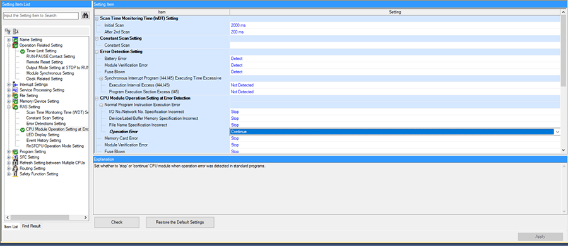Screen dimensions: 568x246
Task: Collapse Scan Time Monitoring Time (WDT) Setting group
Action: [x=97, y=18]
